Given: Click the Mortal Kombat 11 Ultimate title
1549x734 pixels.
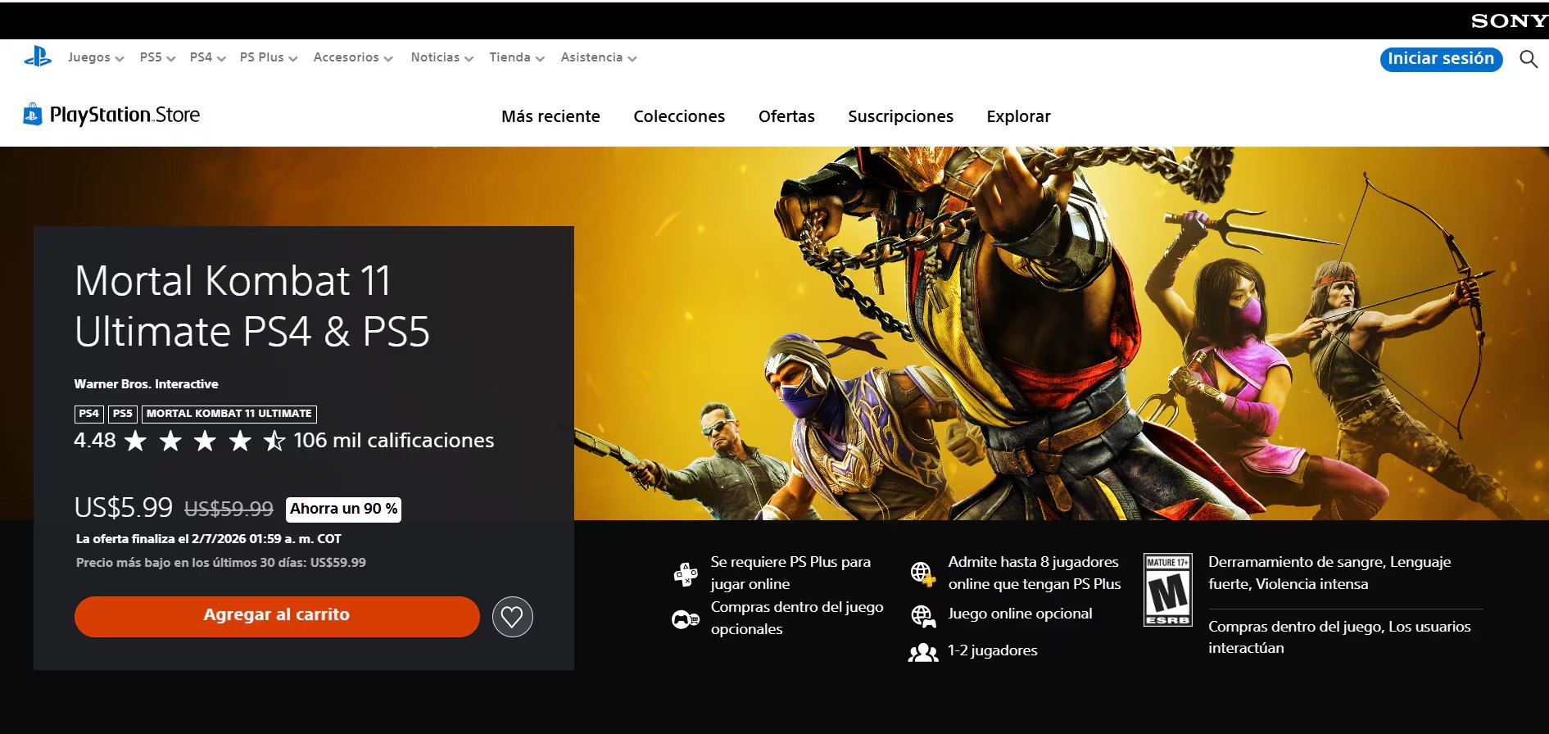Looking at the screenshot, I should pos(251,306).
